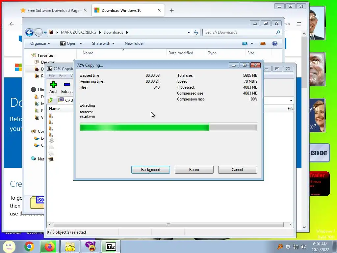The image size is (337, 253).
Task: Close the Free Software Download Page tab
Action: pyautogui.click(x=85, y=10)
